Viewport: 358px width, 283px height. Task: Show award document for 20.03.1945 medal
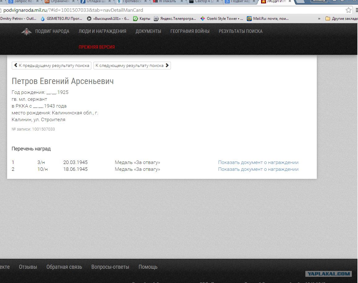(258, 162)
